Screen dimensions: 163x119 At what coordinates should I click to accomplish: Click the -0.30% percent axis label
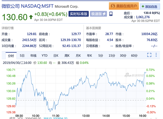(151, 112)
